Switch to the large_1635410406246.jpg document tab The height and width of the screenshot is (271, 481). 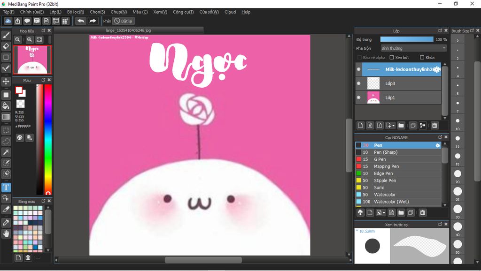(128, 30)
